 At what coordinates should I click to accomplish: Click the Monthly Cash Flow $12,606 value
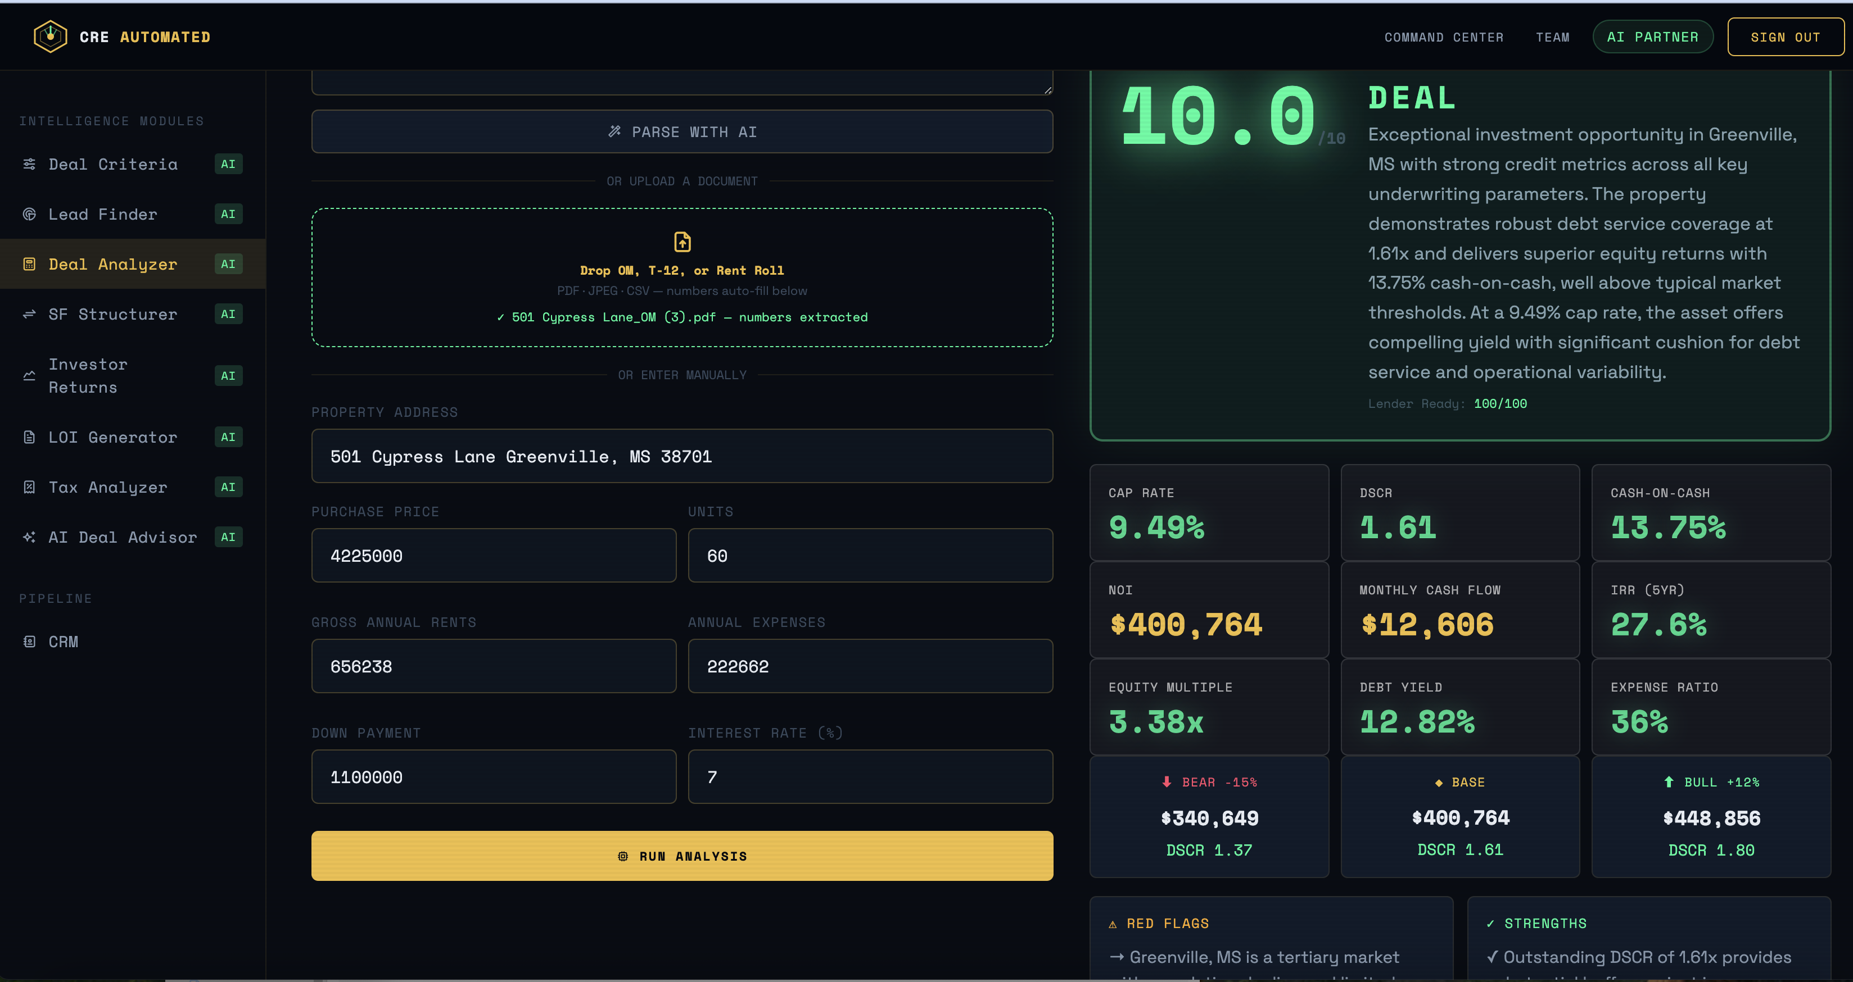click(x=1427, y=624)
